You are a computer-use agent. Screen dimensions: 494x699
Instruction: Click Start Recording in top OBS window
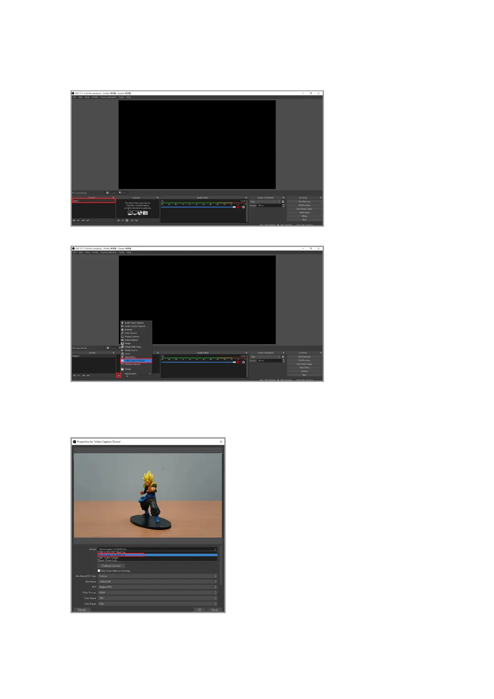point(304,205)
